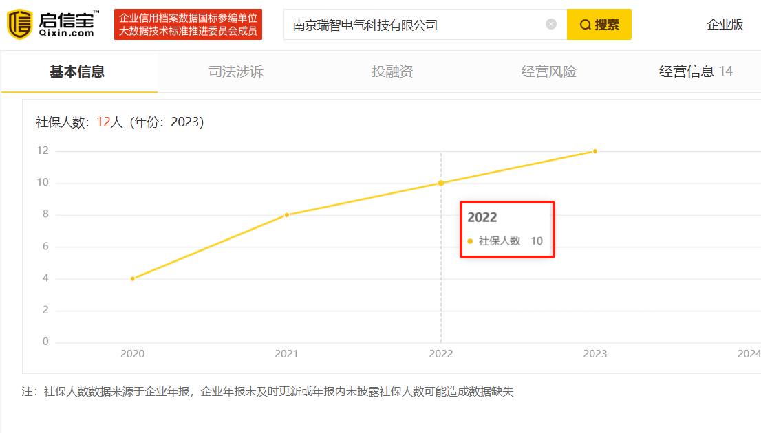
Task: Click the 2022 tooltip box on the chart
Action: click(507, 230)
